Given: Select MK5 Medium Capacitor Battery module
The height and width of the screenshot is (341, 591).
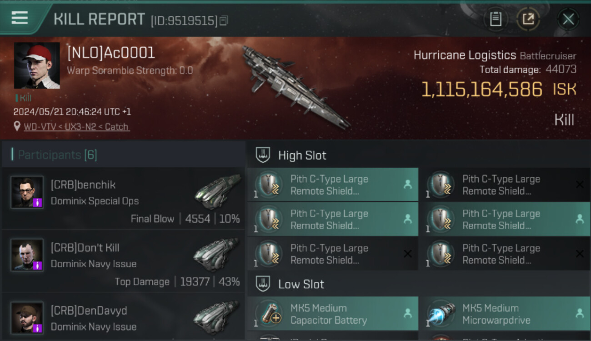Looking at the screenshot, I should 333,314.
